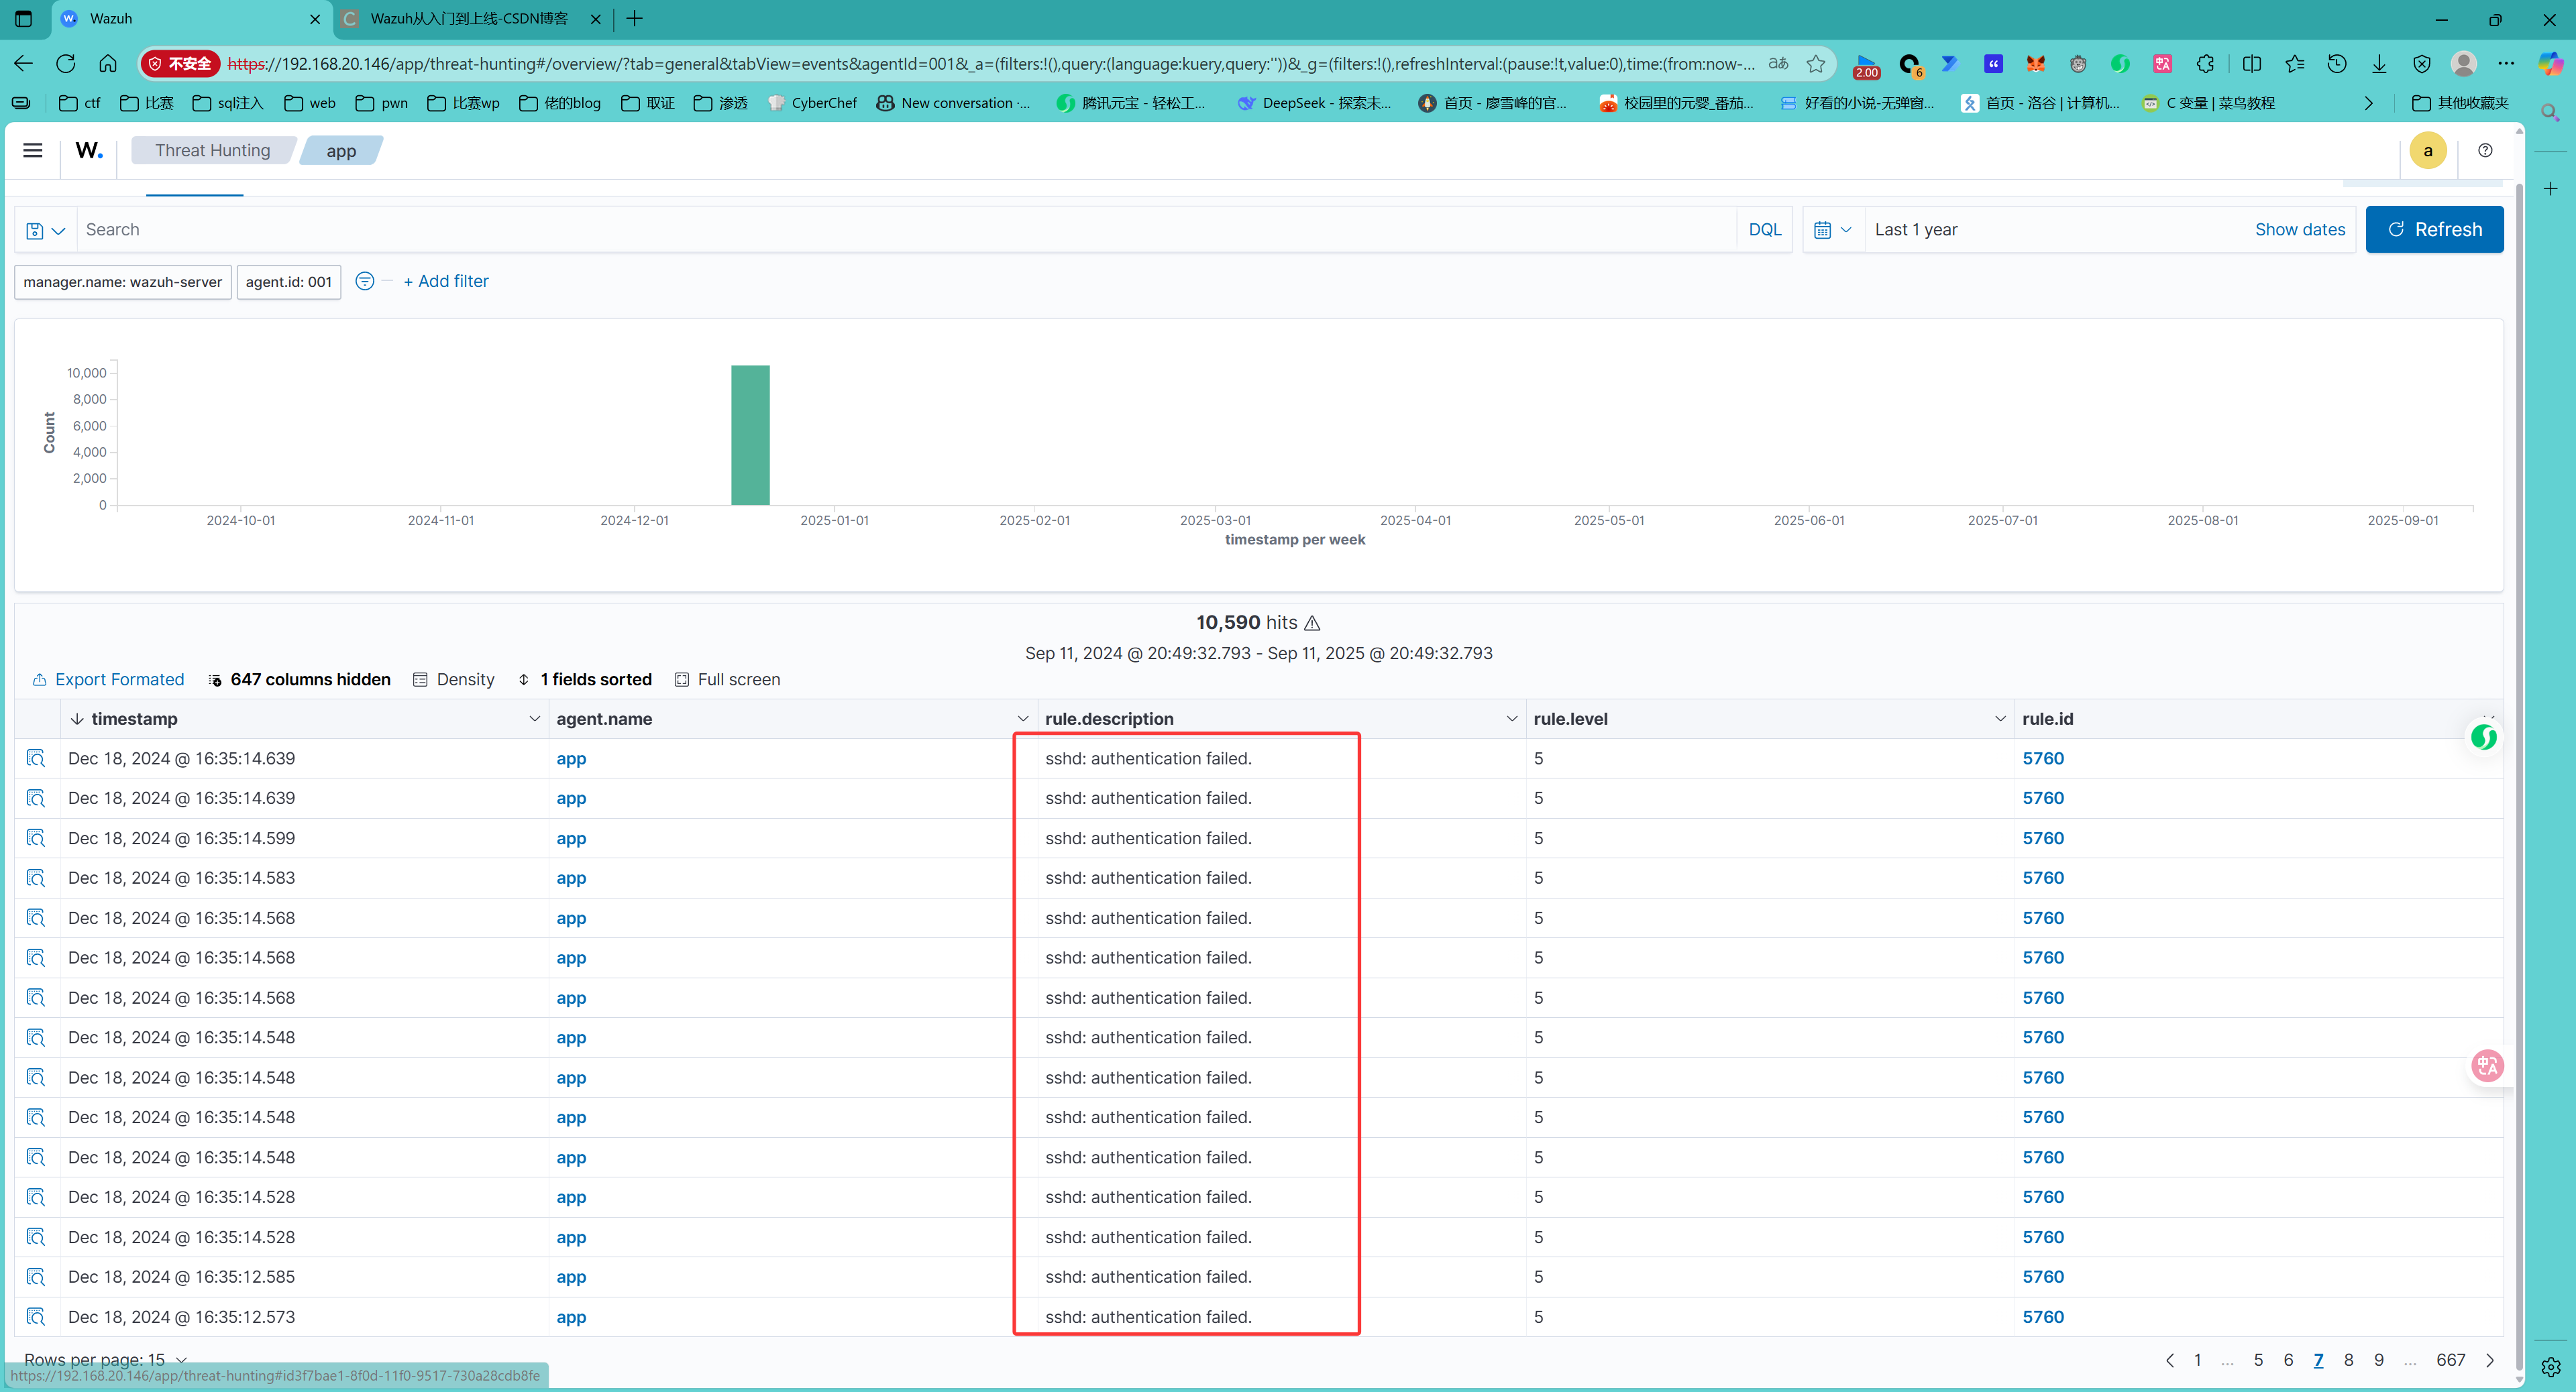Click the Threat Hunting breadcrumb tab

coord(212,150)
